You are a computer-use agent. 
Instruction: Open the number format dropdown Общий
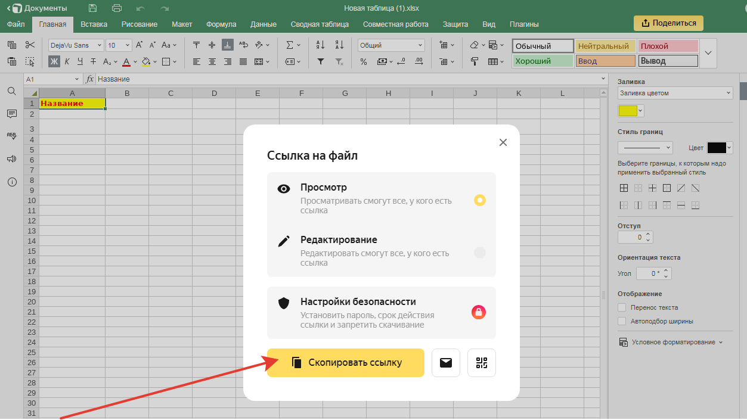pyautogui.click(x=392, y=45)
